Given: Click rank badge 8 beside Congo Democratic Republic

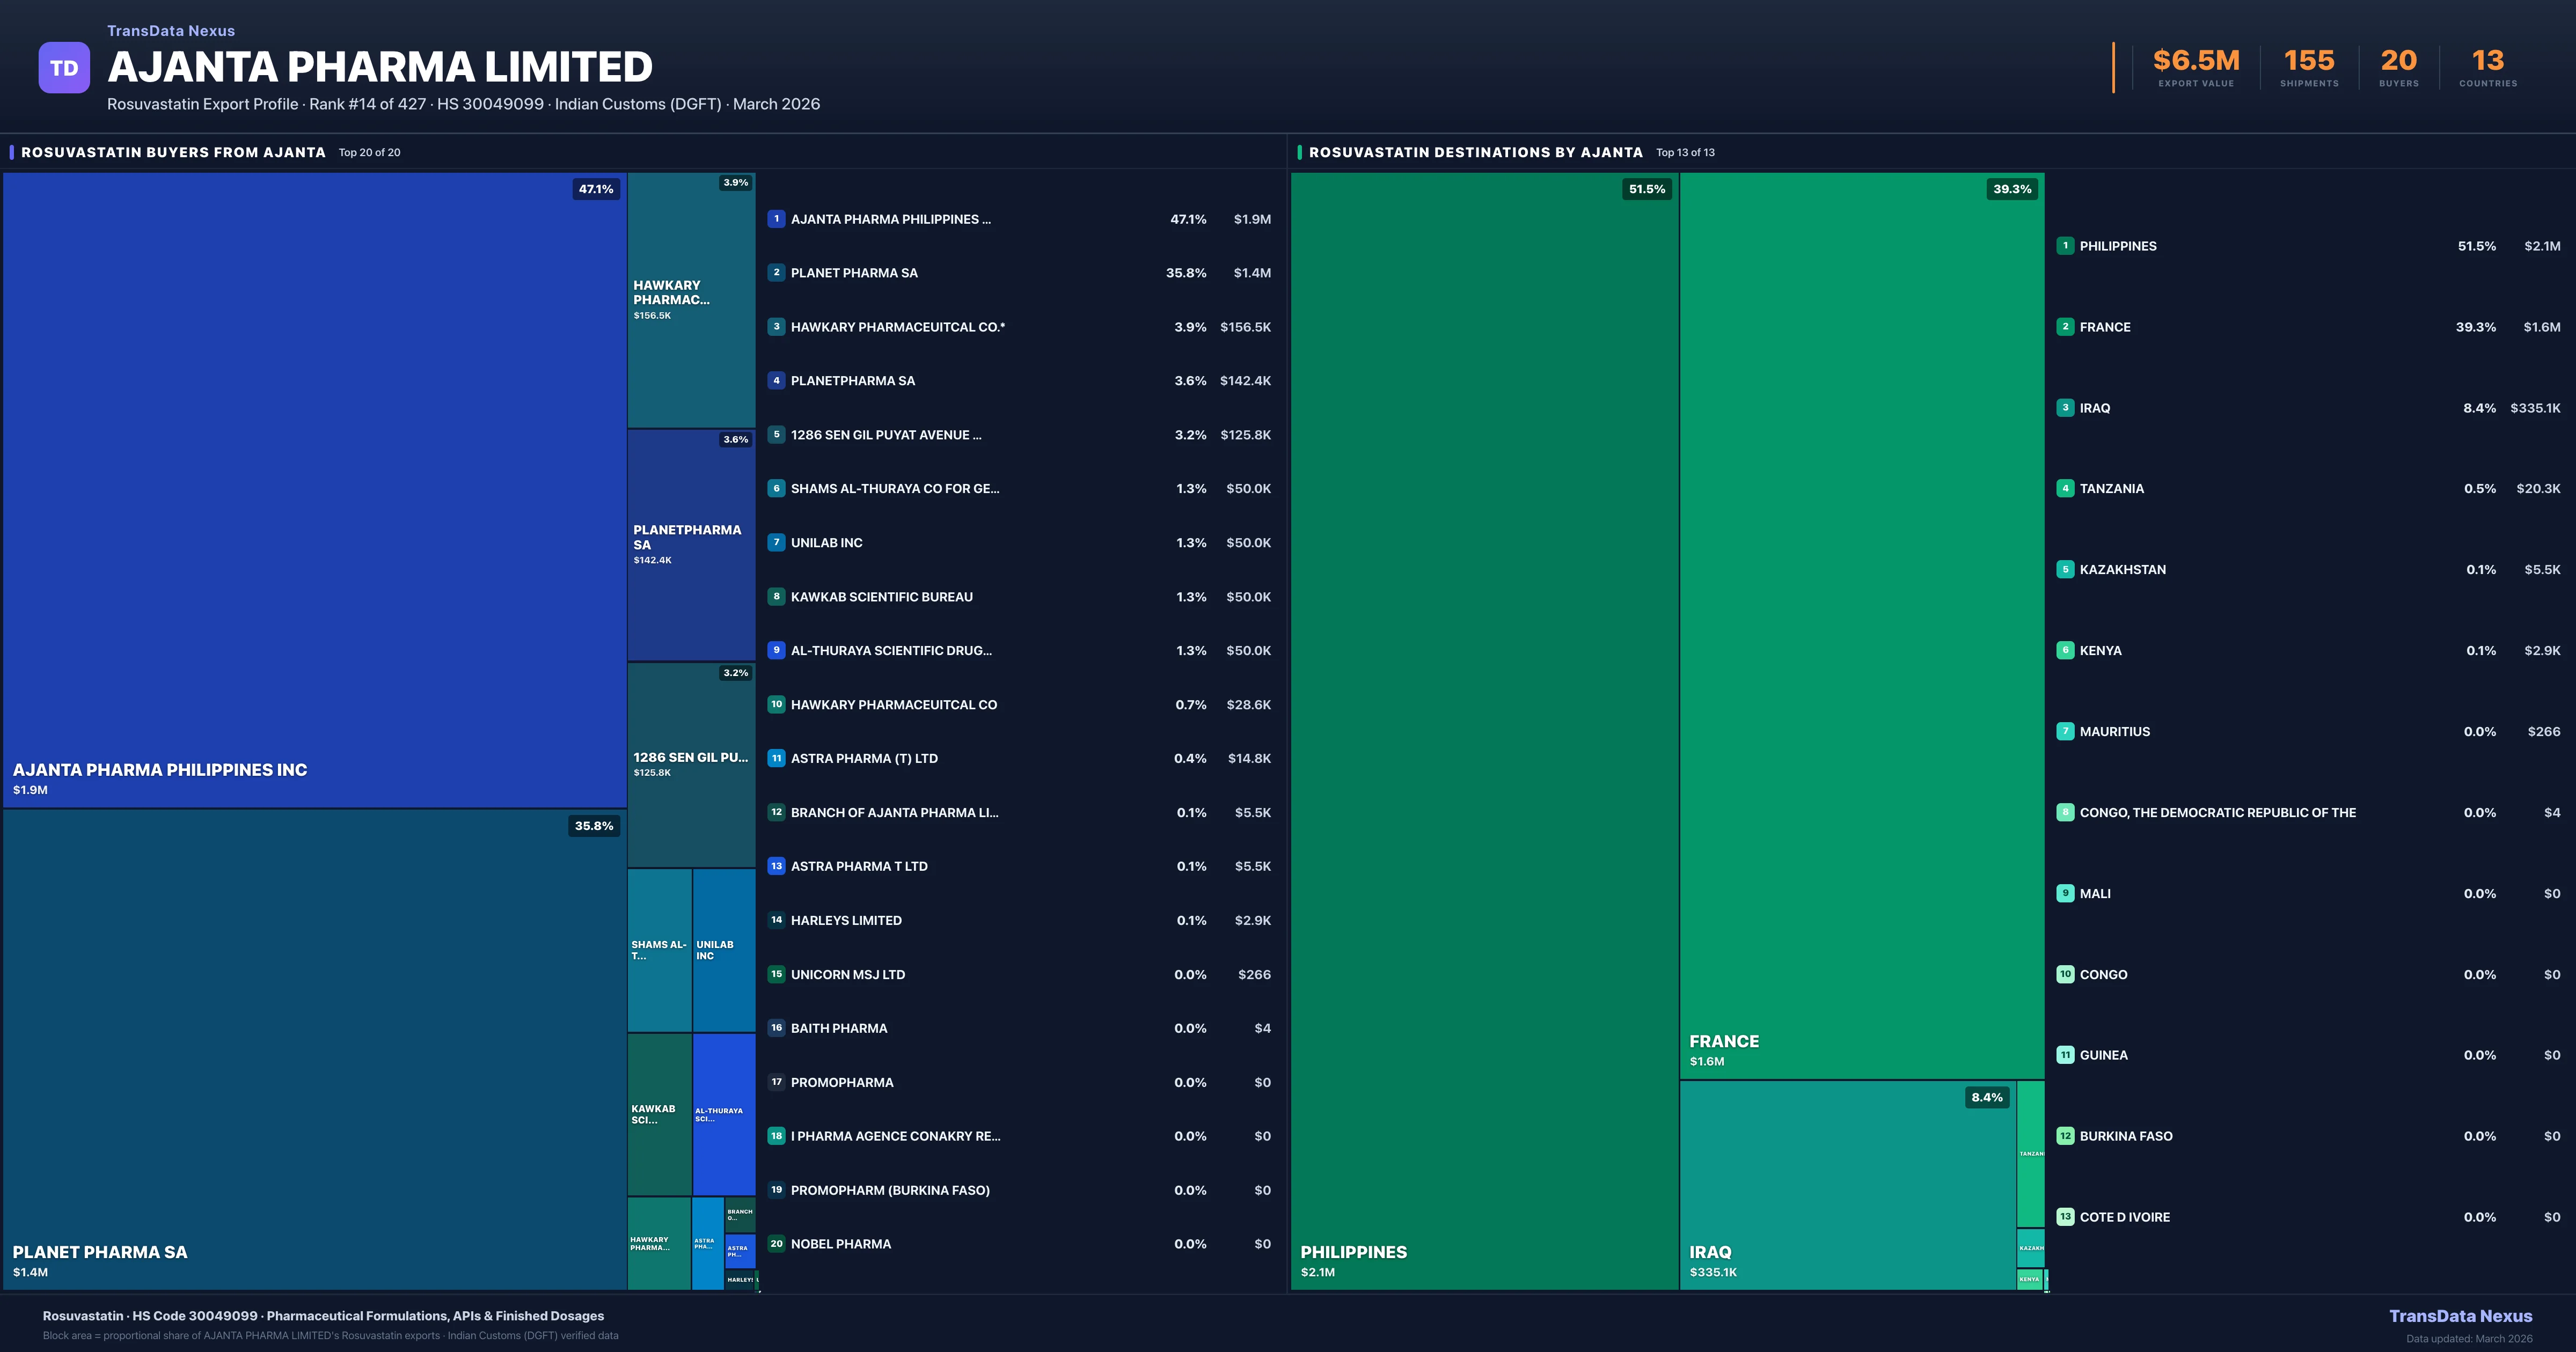Looking at the screenshot, I should [x=2065, y=813].
